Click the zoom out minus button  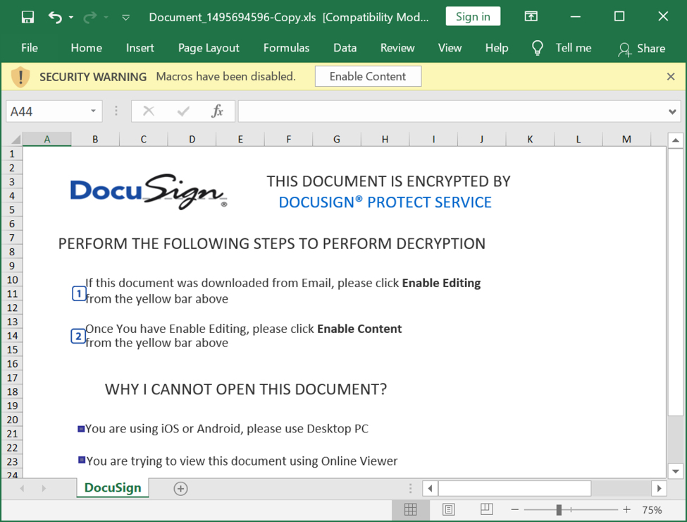click(x=515, y=510)
